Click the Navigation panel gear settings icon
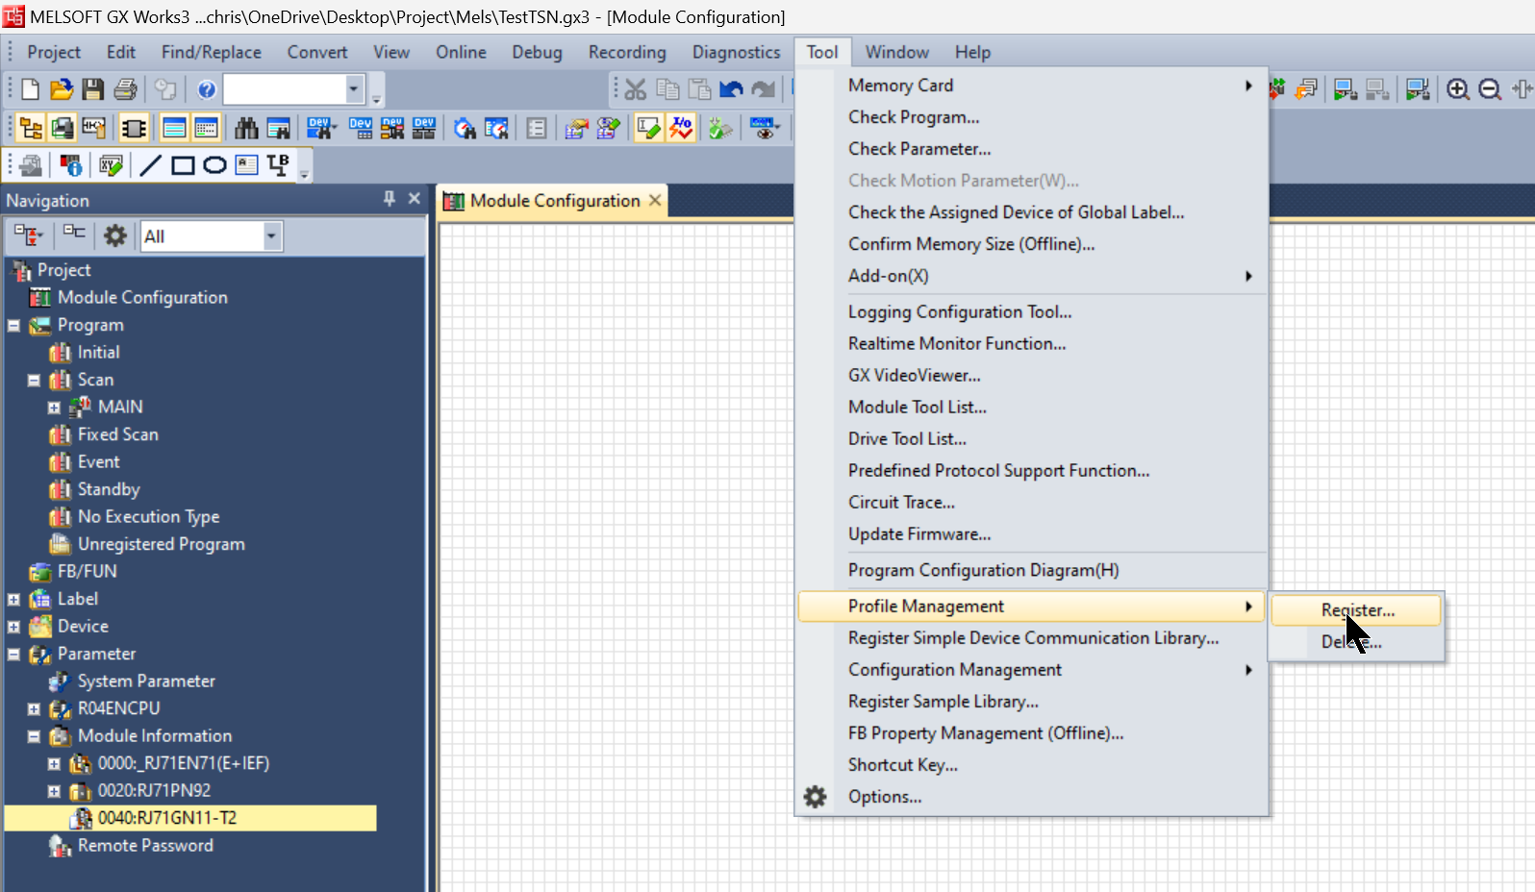This screenshot has width=1535, height=892. (x=115, y=235)
